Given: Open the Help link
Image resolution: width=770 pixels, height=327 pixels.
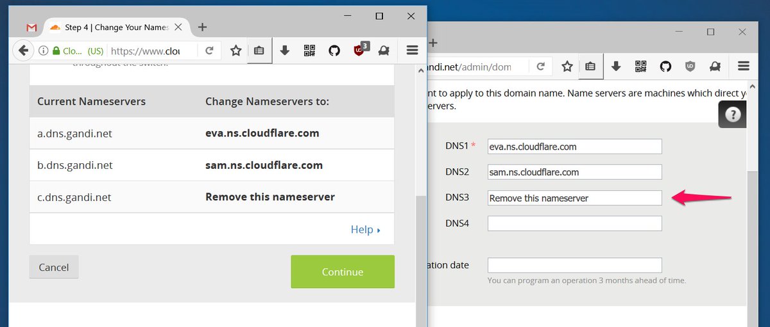Looking at the screenshot, I should [365, 229].
